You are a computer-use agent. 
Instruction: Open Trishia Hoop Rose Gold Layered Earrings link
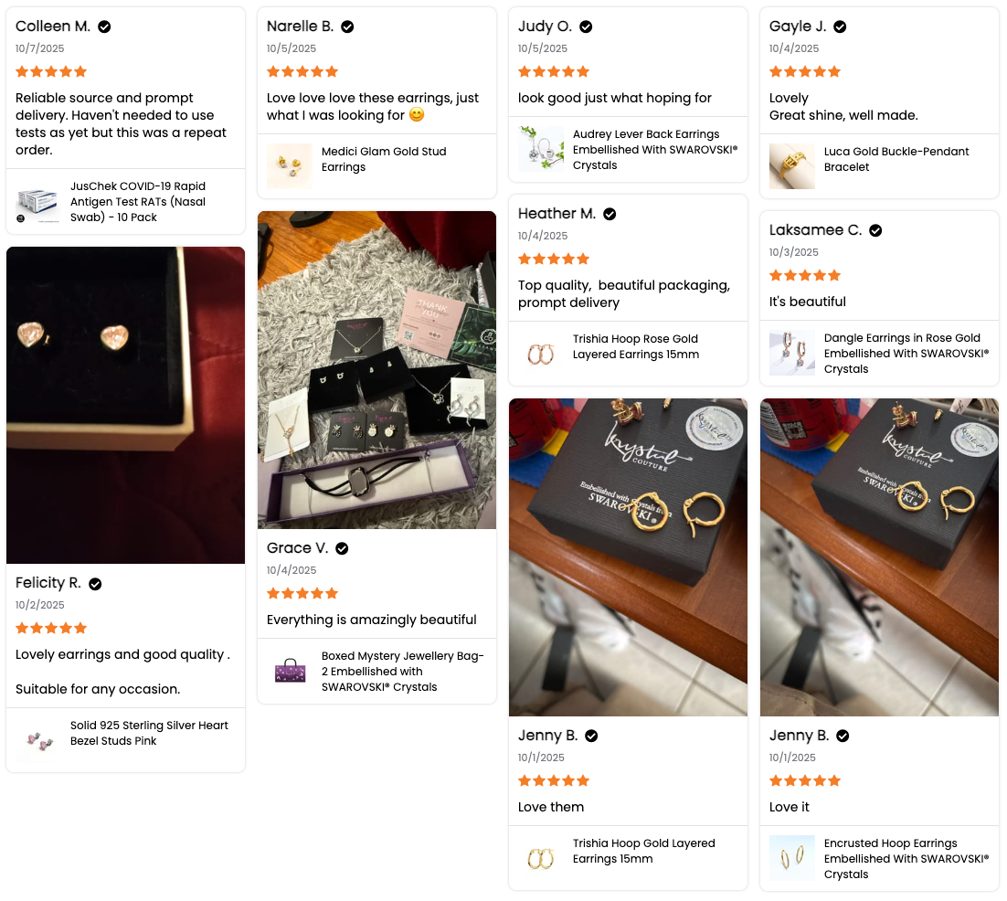coord(636,346)
